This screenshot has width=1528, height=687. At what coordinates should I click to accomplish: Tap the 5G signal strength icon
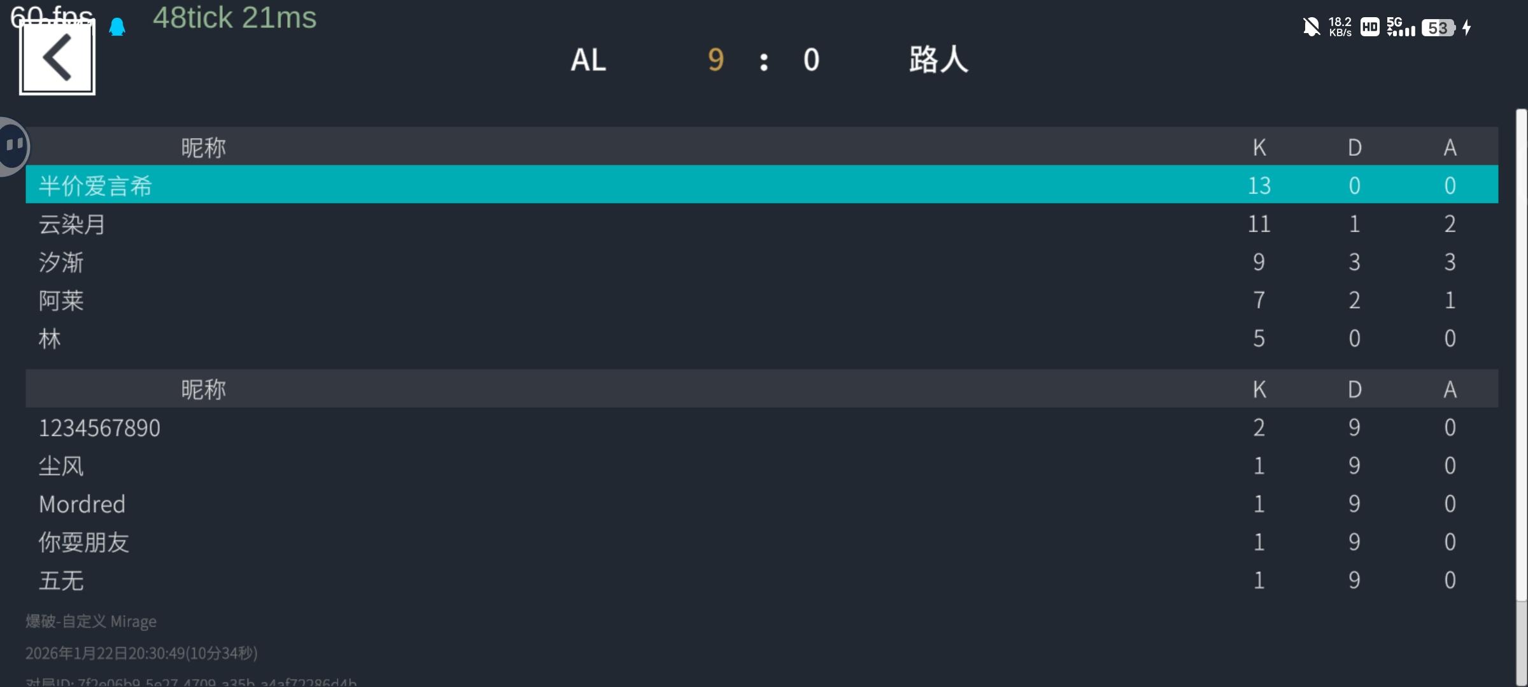click(1400, 27)
